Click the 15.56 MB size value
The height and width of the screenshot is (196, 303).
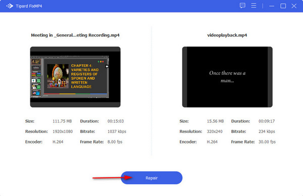[215, 121]
